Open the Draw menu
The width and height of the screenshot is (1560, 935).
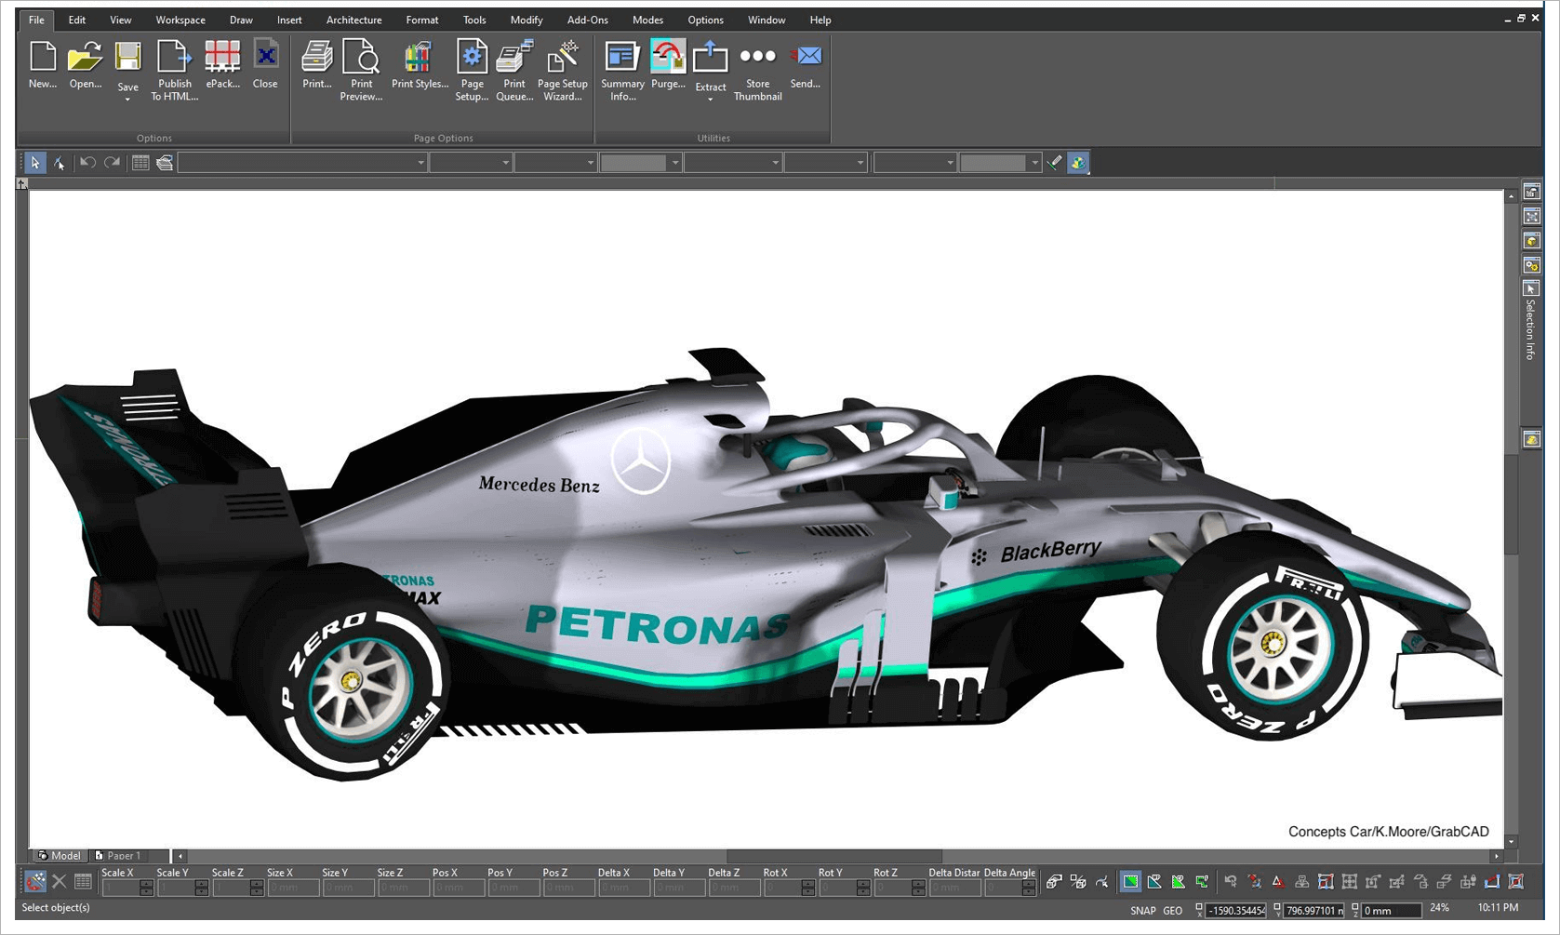coord(241,20)
